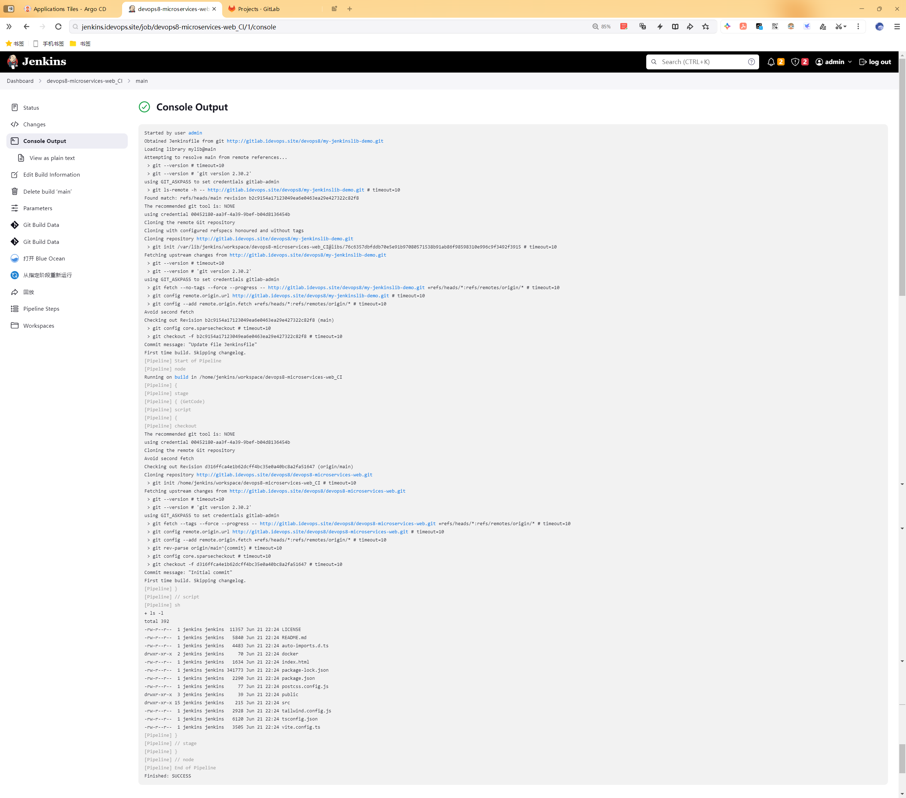This screenshot has width=906, height=798.
Task: Open the security warnings shield icon
Action: (795, 62)
